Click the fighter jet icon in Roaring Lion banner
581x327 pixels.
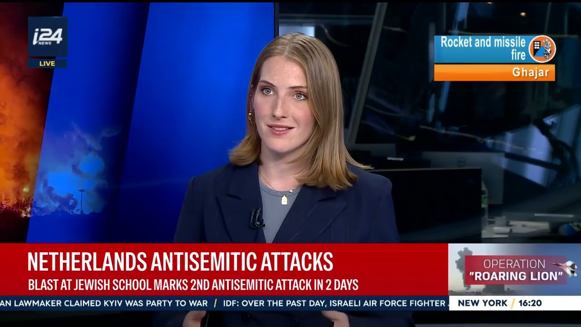(x=566, y=268)
